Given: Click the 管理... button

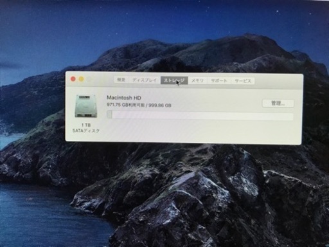Looking at the screenshot, I should 278,104.
